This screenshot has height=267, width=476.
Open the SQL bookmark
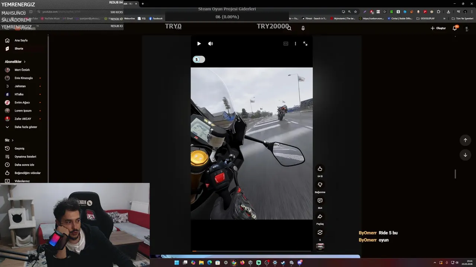pos(142,19)
